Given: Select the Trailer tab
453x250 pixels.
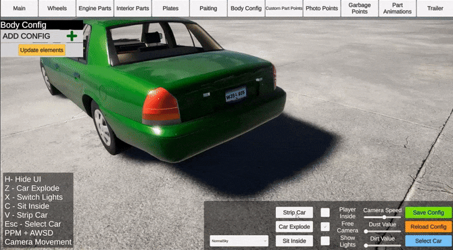Looking at the screenshot, I should pyautogui.click(x=435, y=8).
